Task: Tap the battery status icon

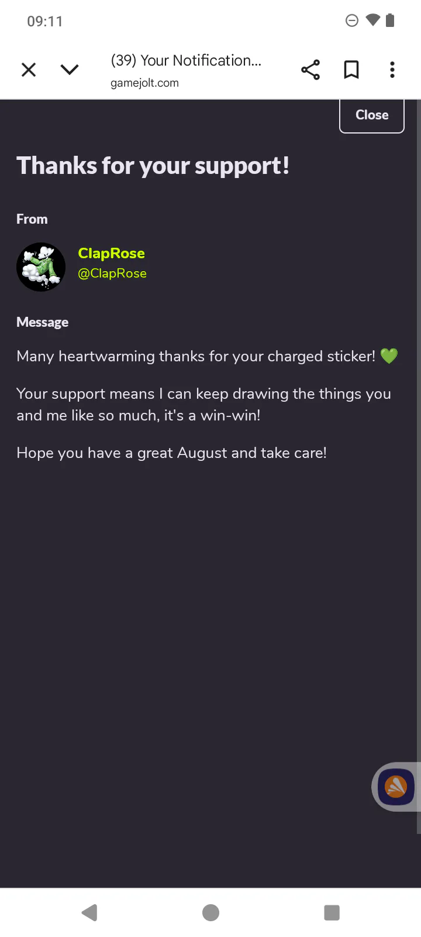Action: (391, 20)
